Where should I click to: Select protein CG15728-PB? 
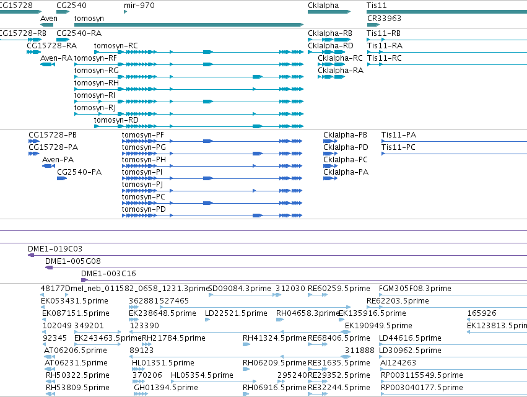34,141
